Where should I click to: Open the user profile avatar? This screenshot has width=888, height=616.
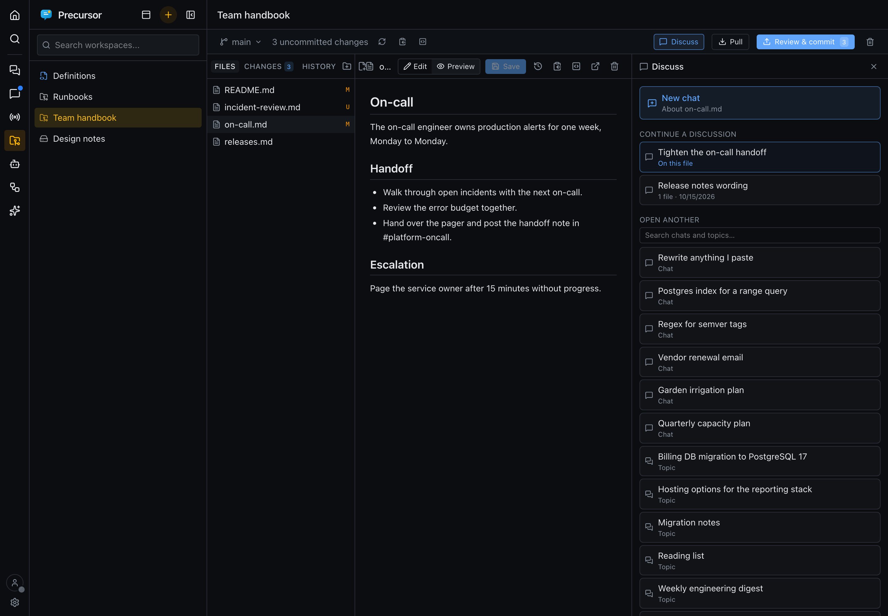(x=15, y=583)
